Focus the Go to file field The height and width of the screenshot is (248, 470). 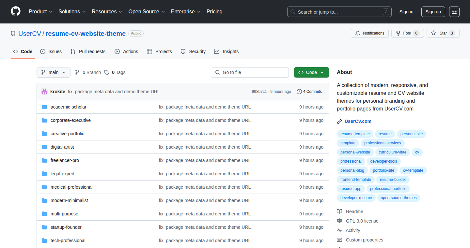coord(250,72)
